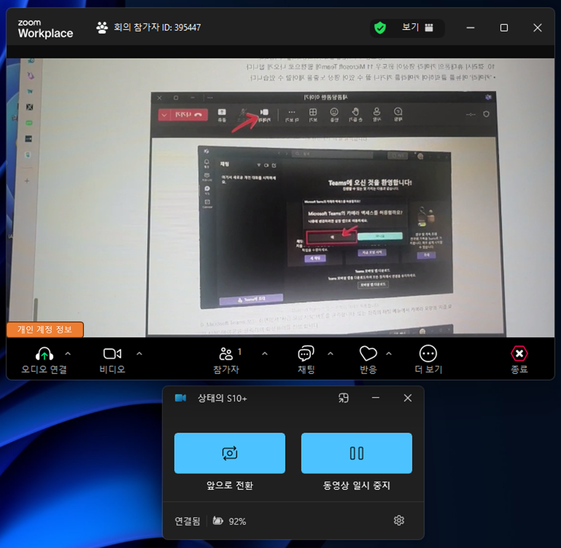This screenshot has height=548, width=561.
Task: Switch camera using 앞으로 전환
Action: click(229, 453)
